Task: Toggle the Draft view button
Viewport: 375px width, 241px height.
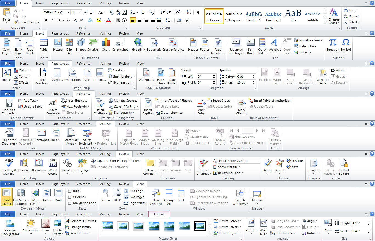Action: click(58, 196)
